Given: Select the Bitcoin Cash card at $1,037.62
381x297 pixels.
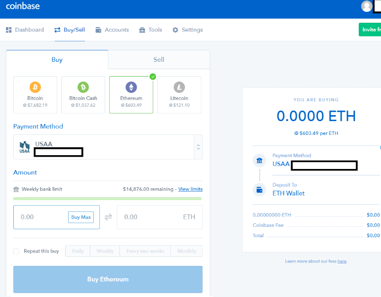Looking at the screenshot, I should [x=83, y=95].
